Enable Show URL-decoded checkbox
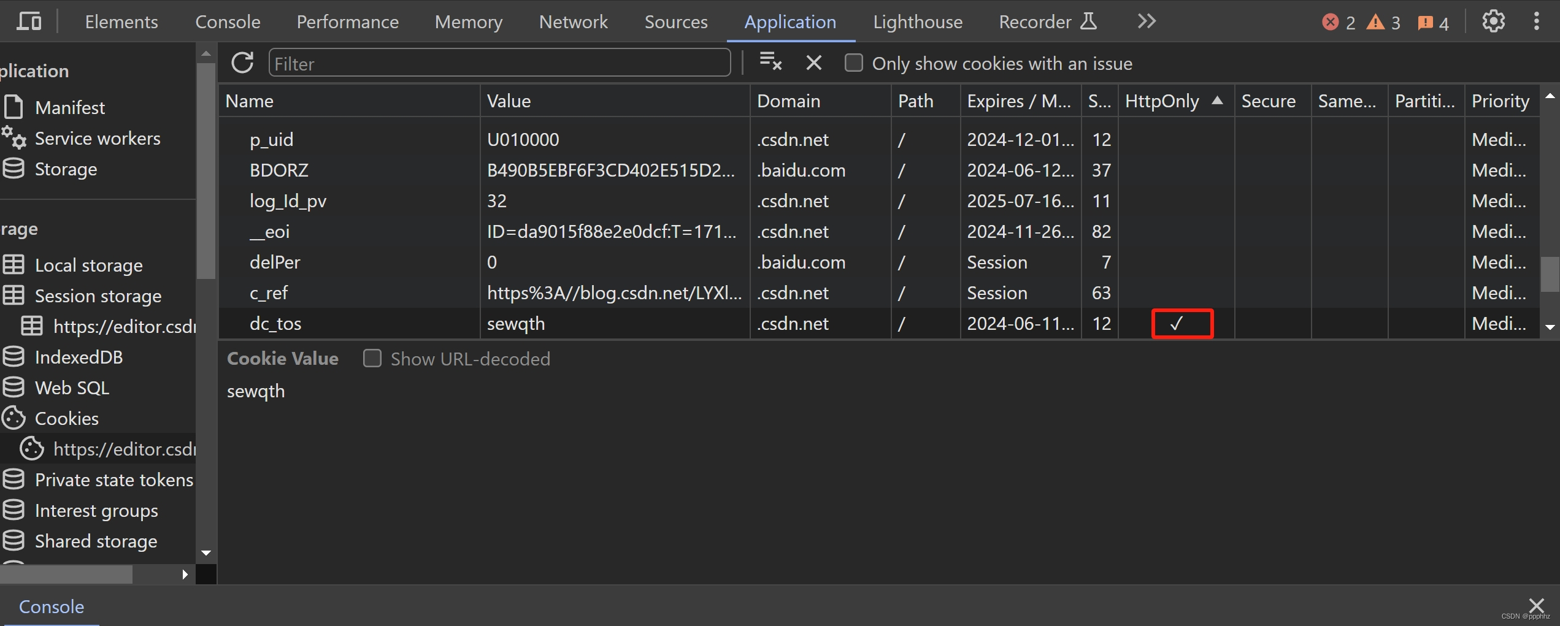 coord(372,359)
